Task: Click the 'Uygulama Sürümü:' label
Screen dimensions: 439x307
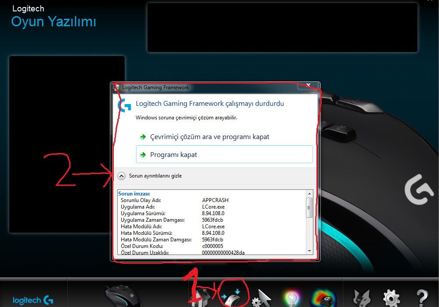Action: tap(143, 213)
